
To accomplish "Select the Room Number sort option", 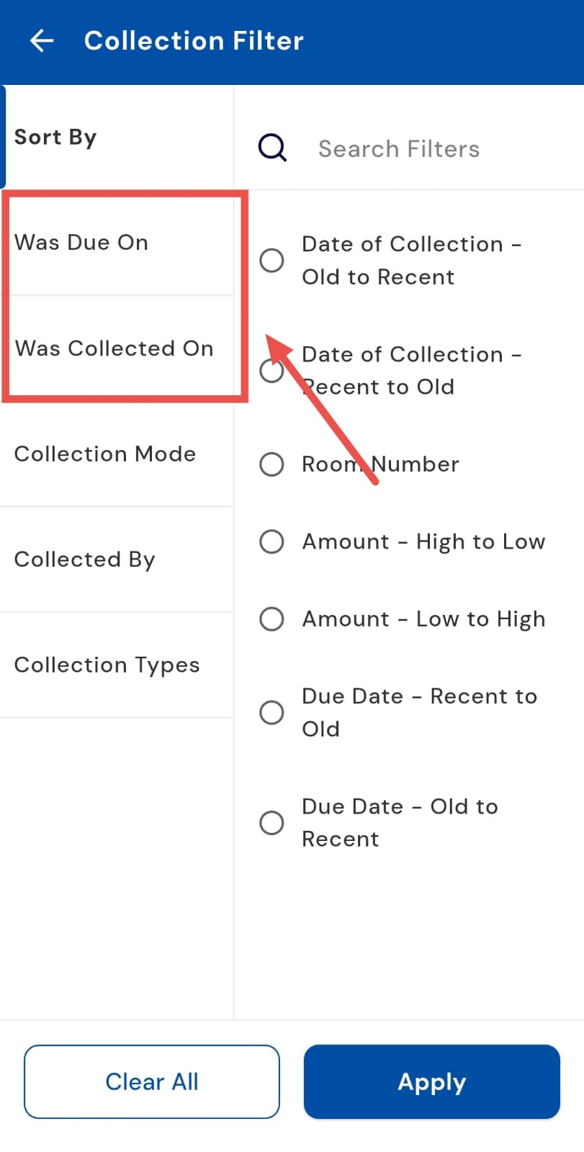I will pos(271,464).
